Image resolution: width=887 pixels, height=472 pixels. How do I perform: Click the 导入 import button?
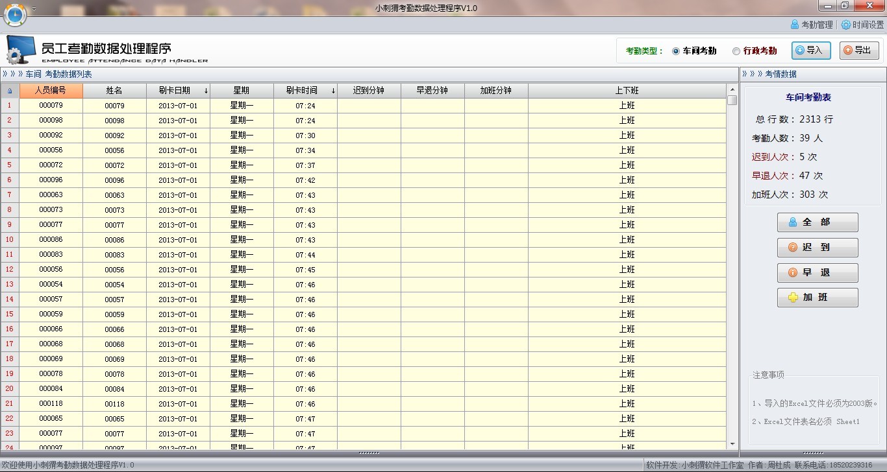pyautogui.click(x=810, y=51)
